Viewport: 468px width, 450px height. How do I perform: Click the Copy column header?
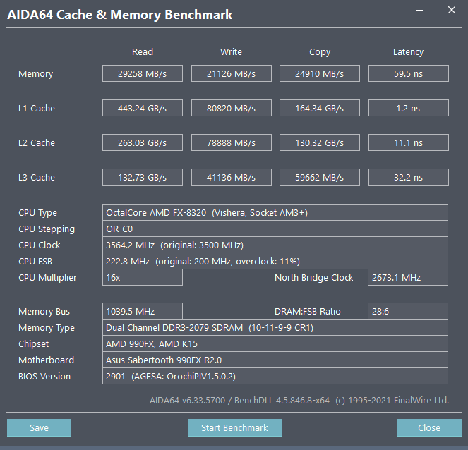click(320, 52)
